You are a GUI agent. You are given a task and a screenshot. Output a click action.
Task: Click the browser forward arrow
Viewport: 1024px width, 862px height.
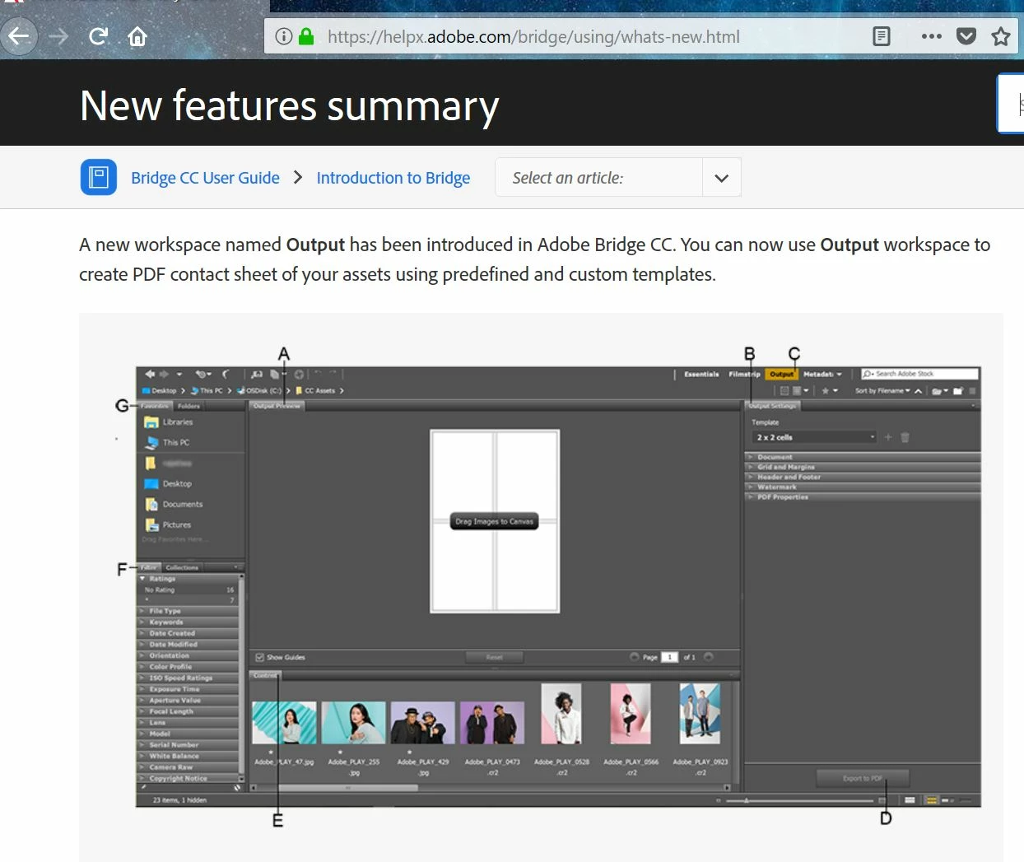coord(58,36)
